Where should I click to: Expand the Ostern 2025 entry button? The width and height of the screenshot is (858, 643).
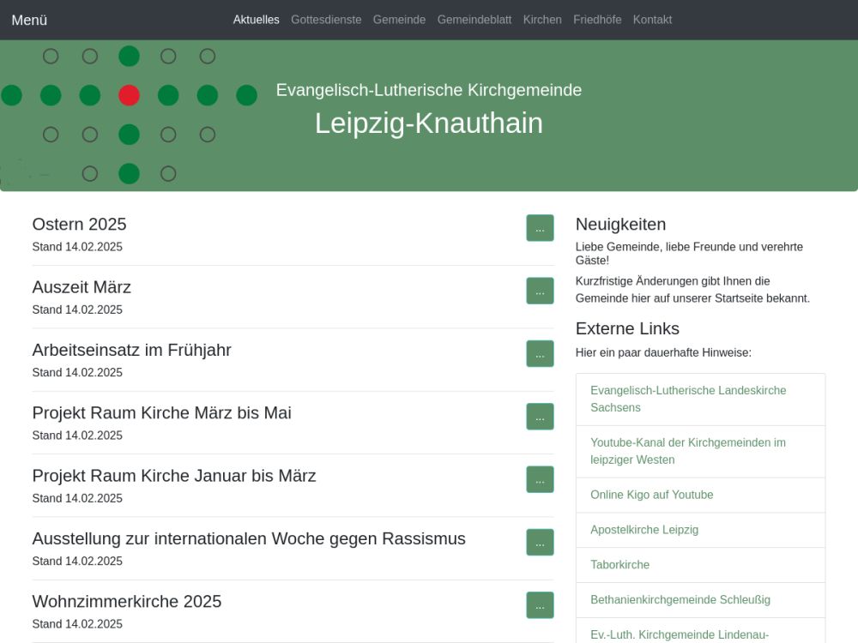pos(540,228)
